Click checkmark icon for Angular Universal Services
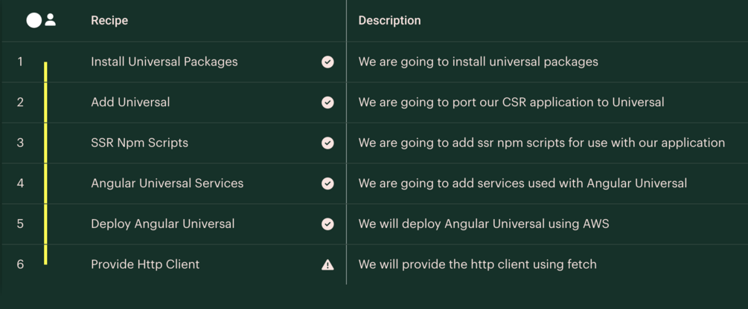 click(327, 183)
